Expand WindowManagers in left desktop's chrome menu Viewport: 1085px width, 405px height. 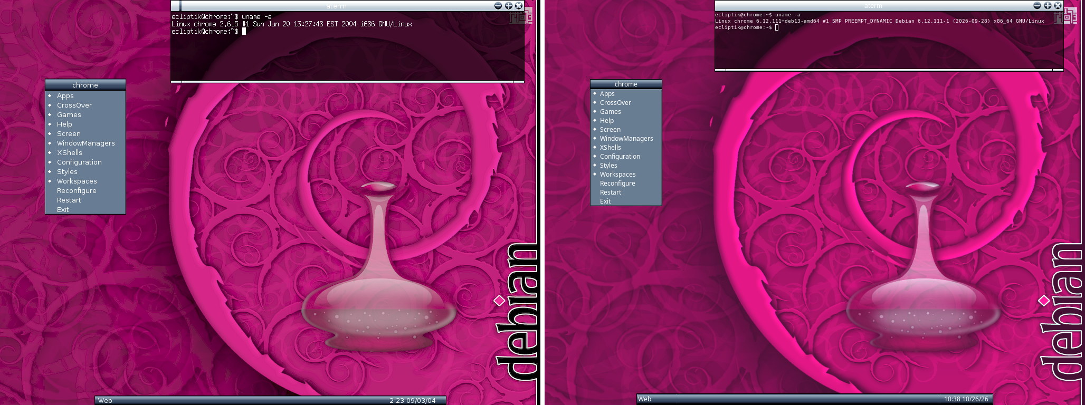(x=85, y=143)
